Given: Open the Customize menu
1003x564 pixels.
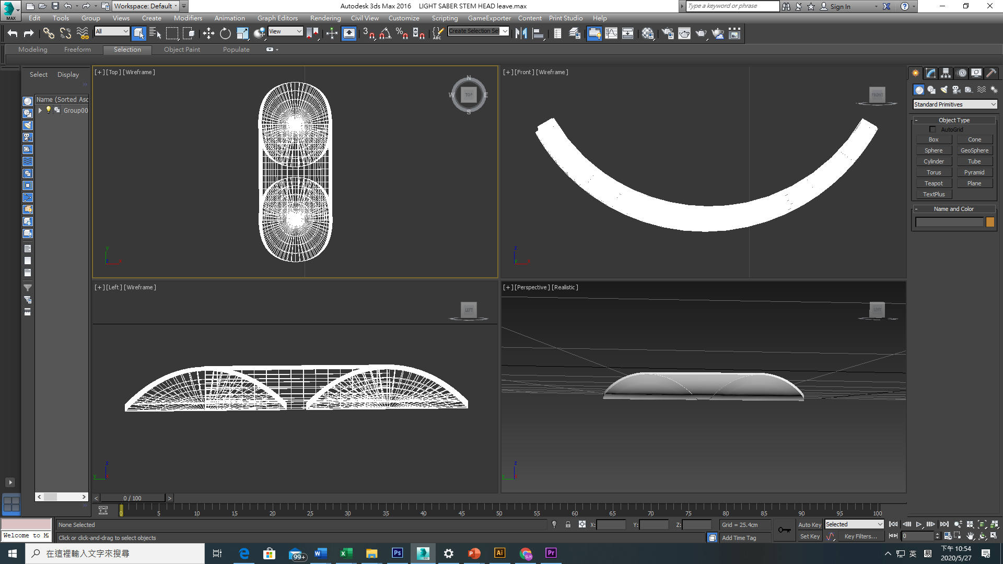Looking at the screenshot, I should click(404, 18).
